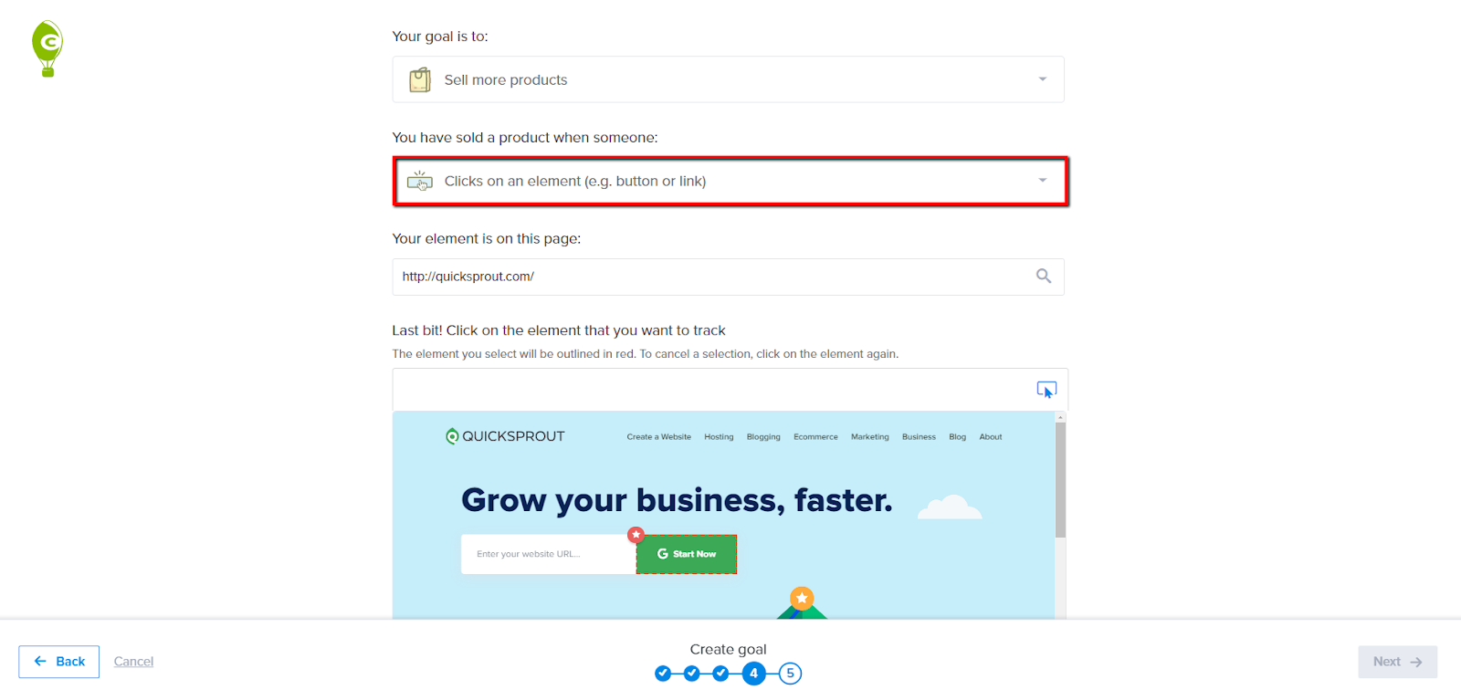Toggle the element selector cursor icon
1461x690 pixels.
point(1046,390)
